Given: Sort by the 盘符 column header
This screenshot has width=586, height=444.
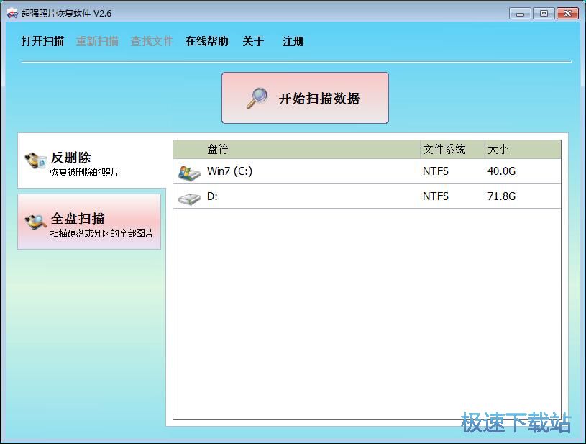Looking at the screenshot, I should tap(297, 149).
